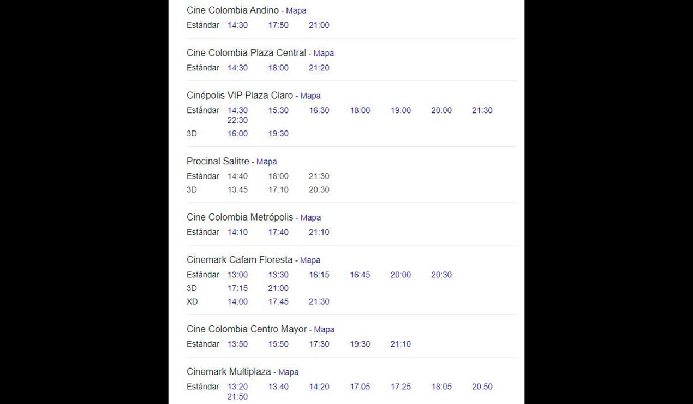Click Mapa beside Cinemark Multiplaza
The height and width of the screenshot is (404, 693).
click(288, 372)
